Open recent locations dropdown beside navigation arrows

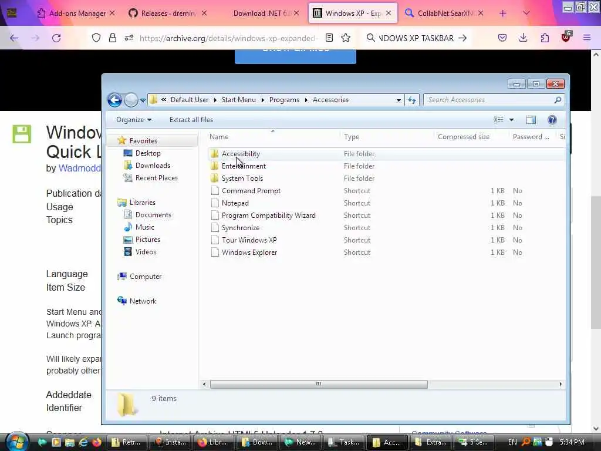(x=143, y=100)
